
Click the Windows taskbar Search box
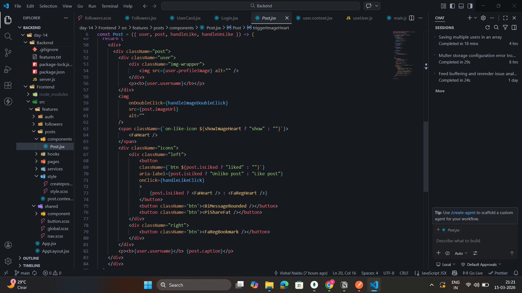coord(194,285)
